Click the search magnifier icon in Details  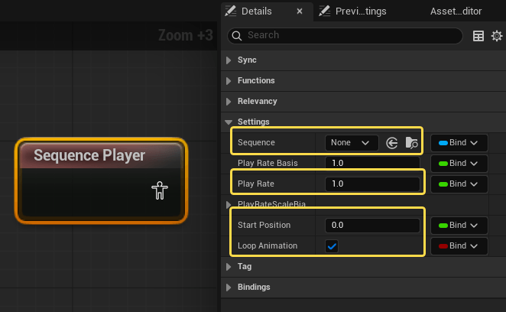coord(236,36)
